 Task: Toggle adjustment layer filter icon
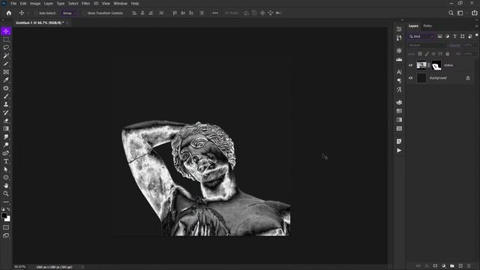[448, 37]
